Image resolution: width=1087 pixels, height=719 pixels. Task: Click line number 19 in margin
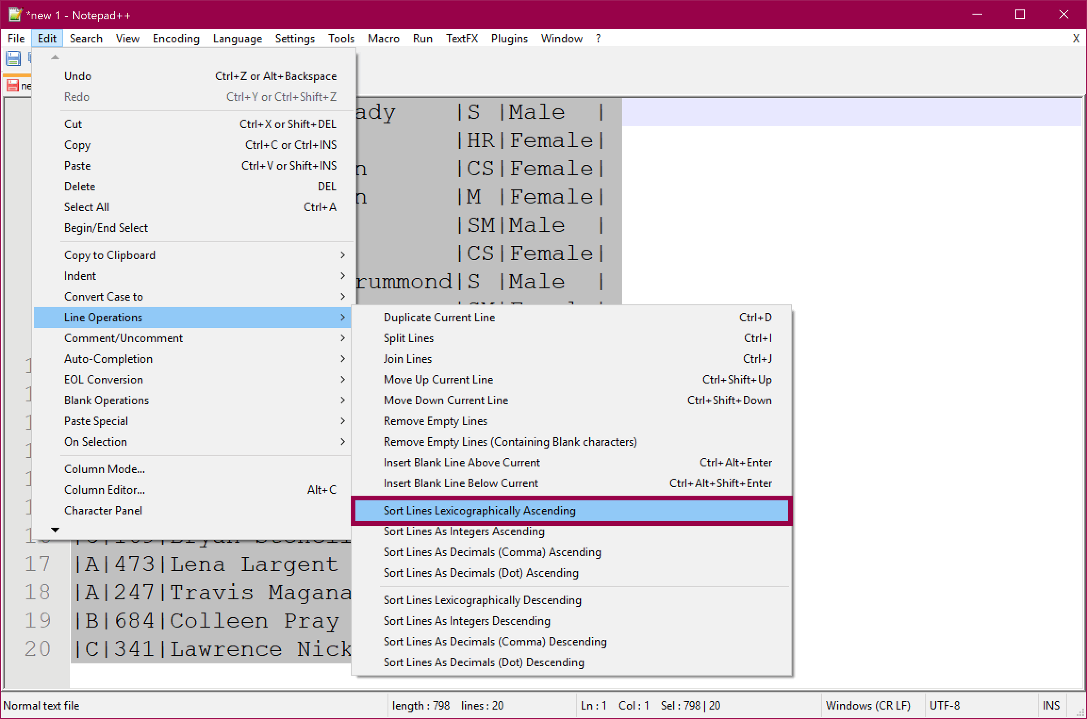(38, 621)
